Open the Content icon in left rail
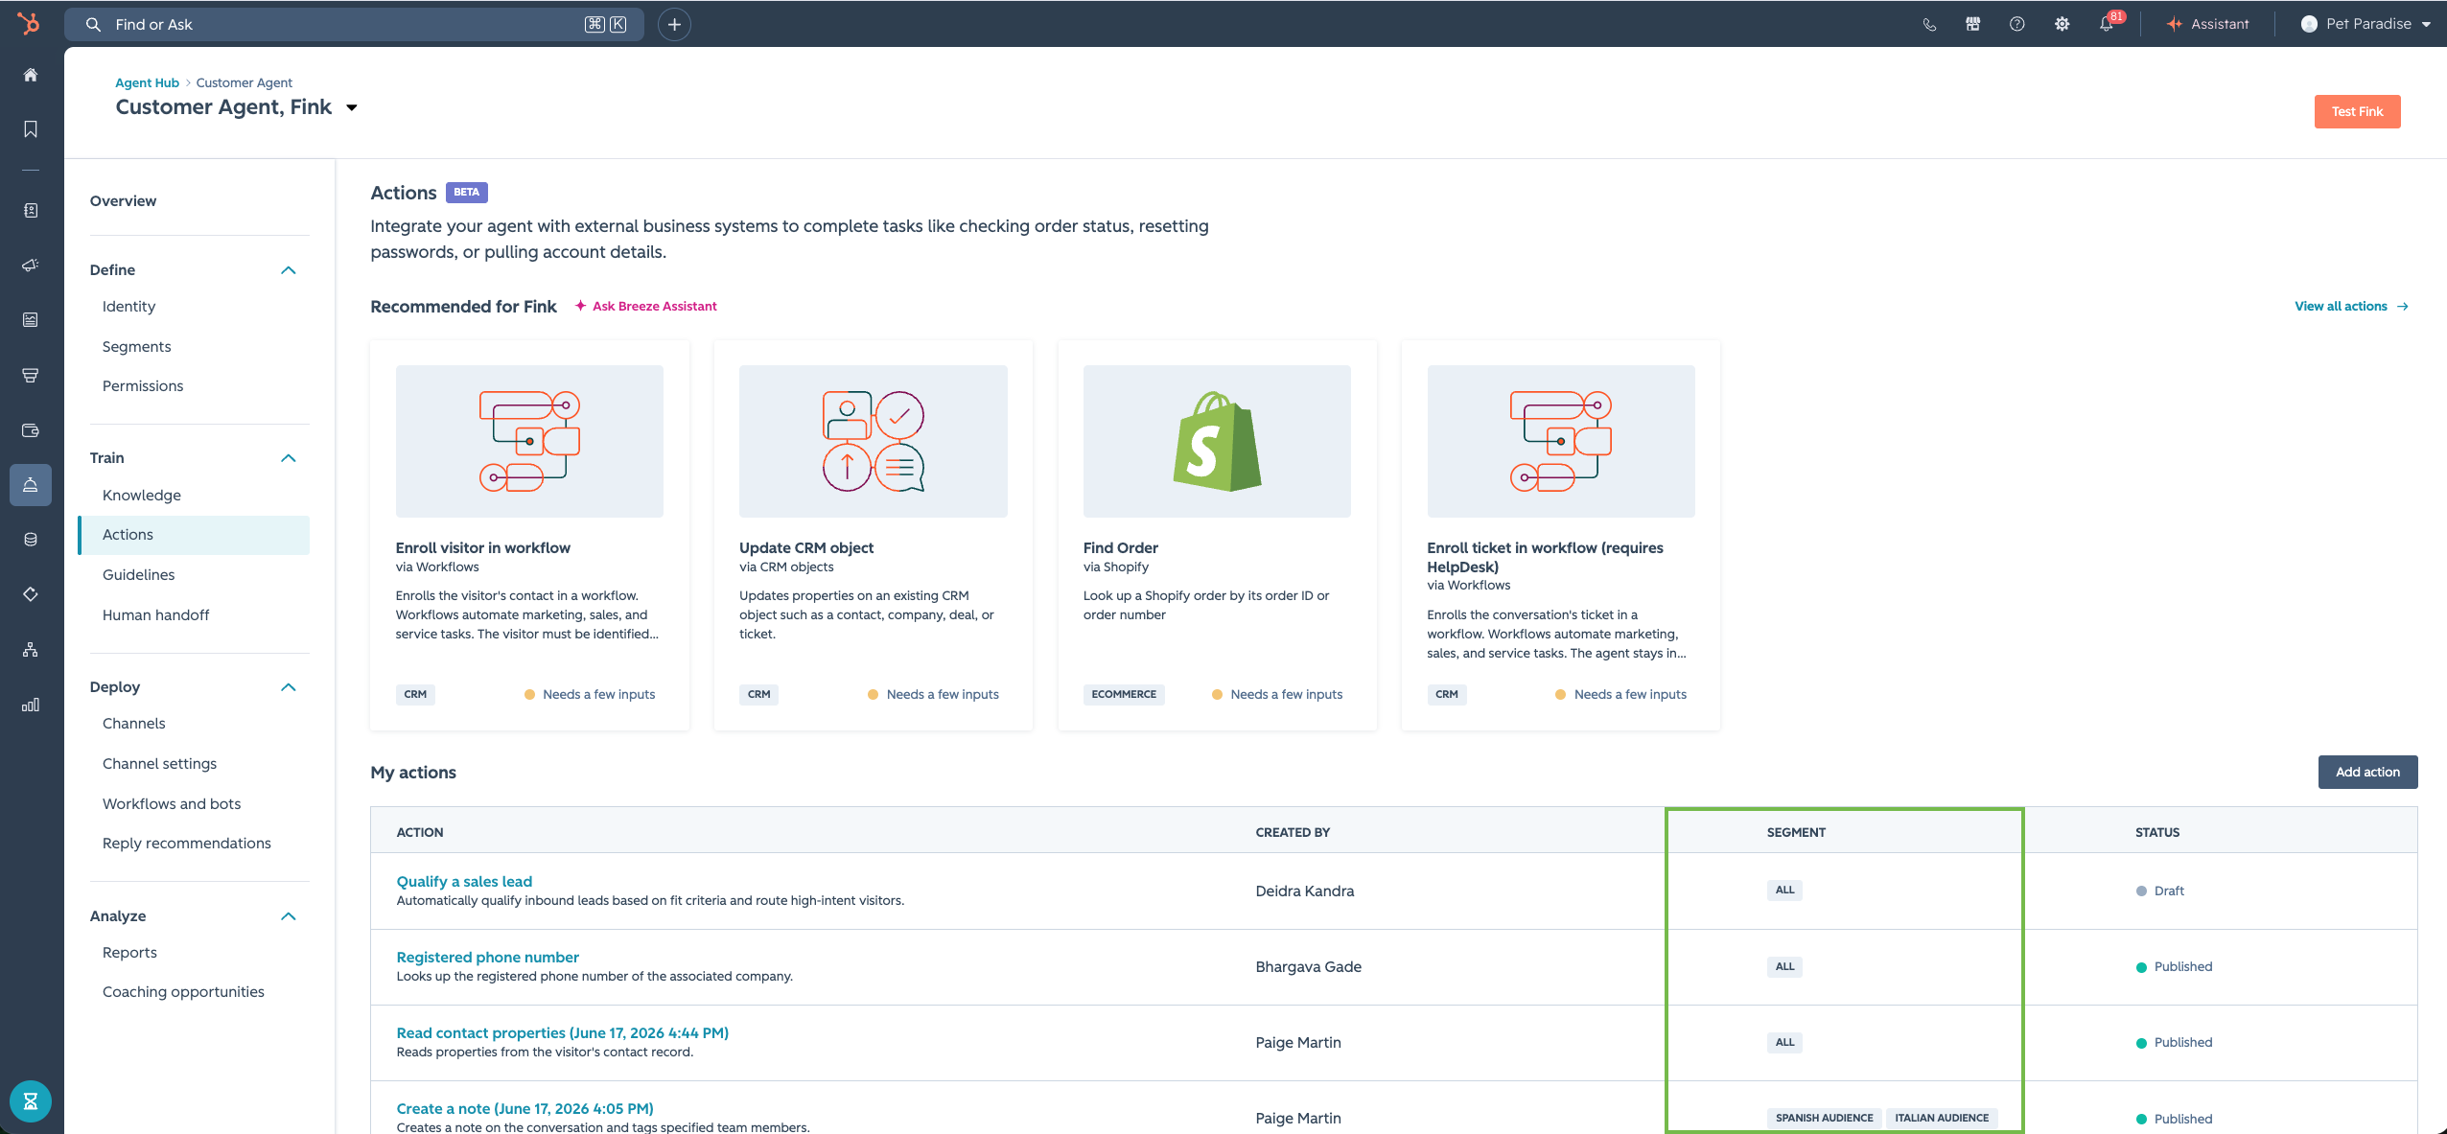The image size is (2447, 1134). [31, 320]
